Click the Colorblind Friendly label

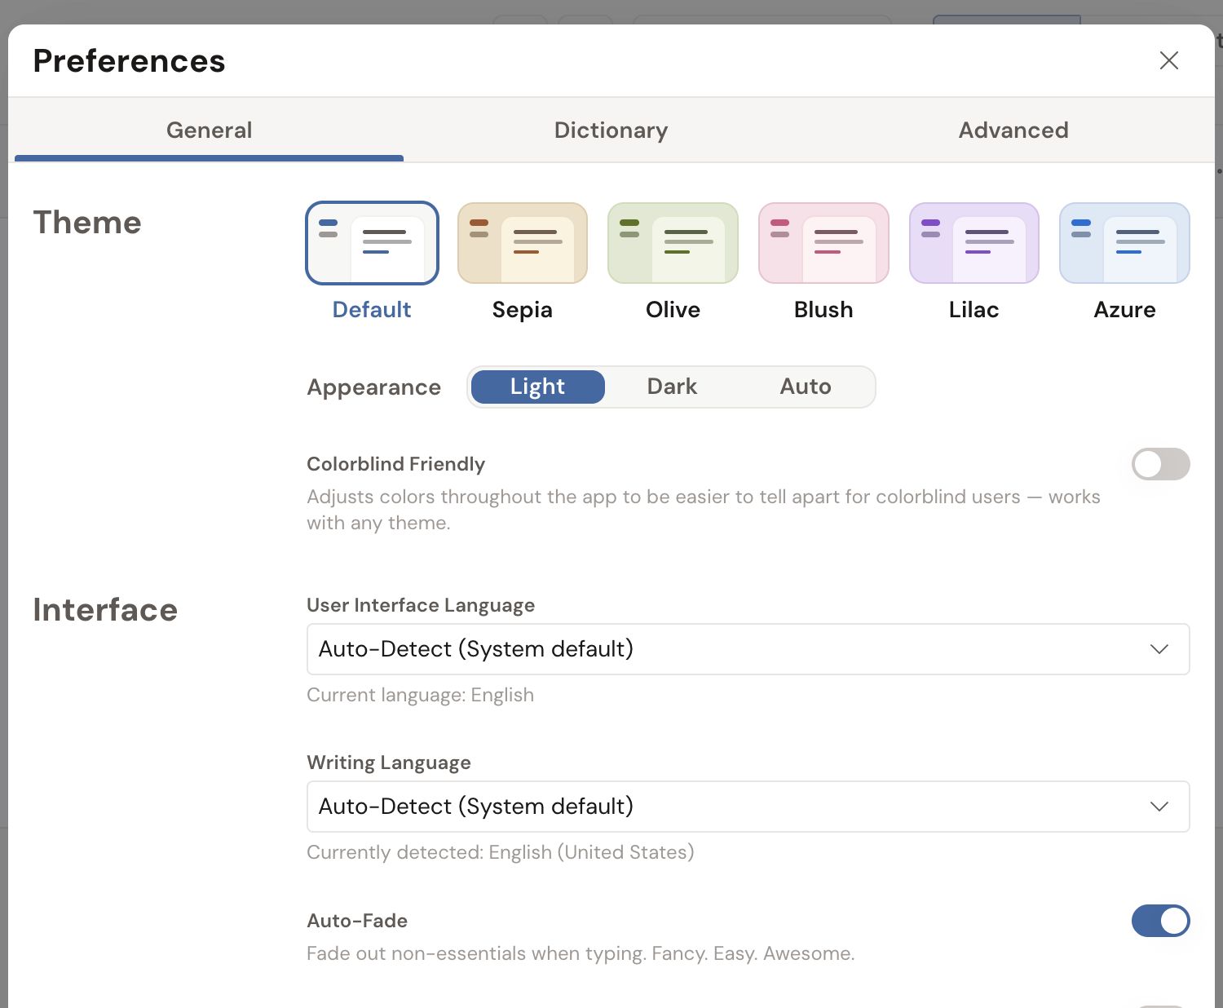[x=395, y=464]
